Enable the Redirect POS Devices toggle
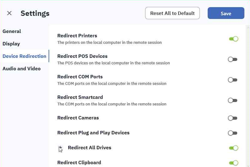Viewport: 250px width, 167px height. [233, 59]
